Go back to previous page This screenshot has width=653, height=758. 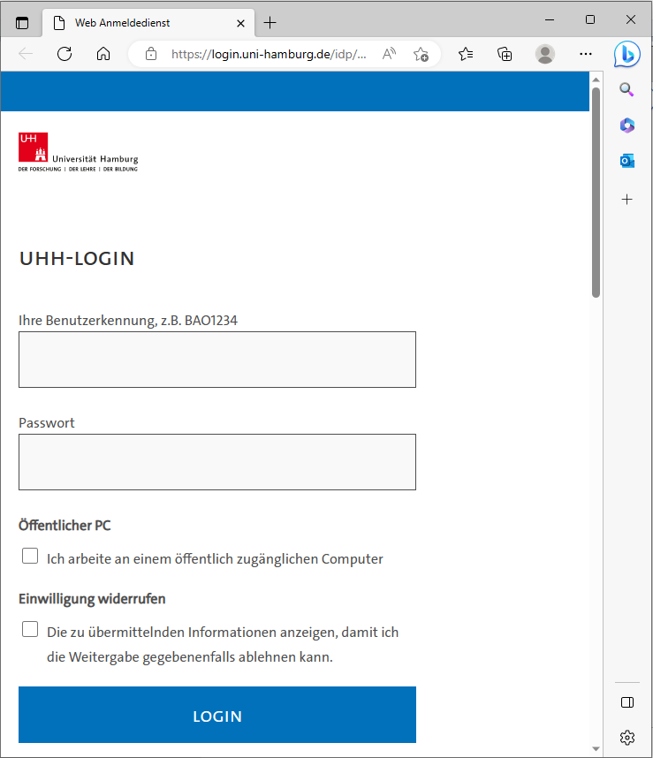click(x=26, y=54)
